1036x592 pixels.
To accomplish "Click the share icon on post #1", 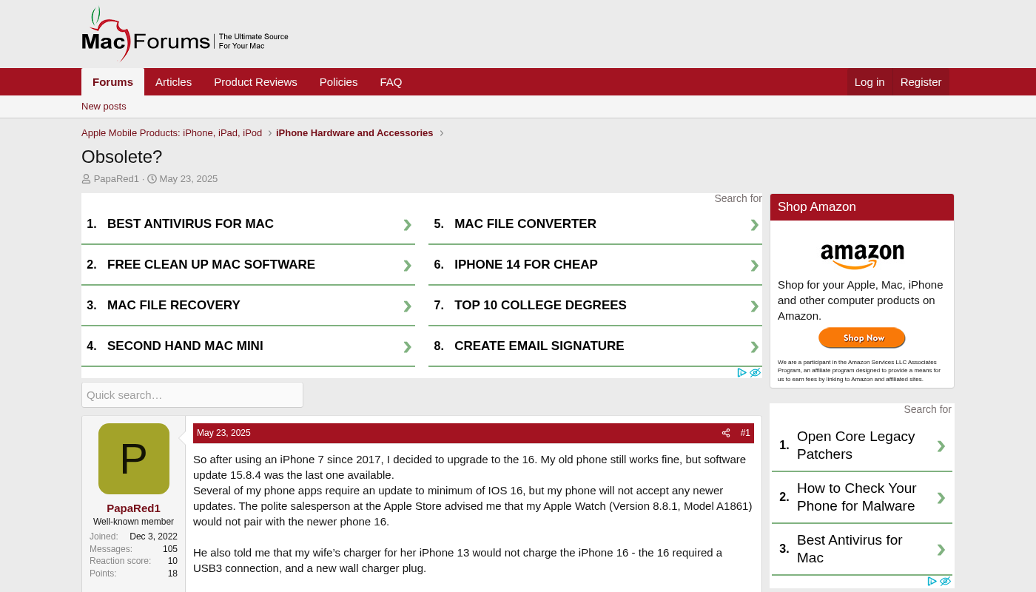I will coord(726,433).
